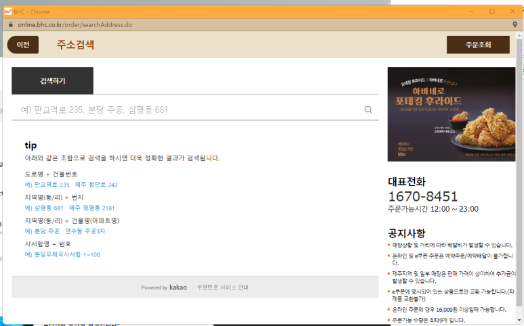Click the page vertical scrollbar
This screenshot has width=524, height=326.
[519, 173]
